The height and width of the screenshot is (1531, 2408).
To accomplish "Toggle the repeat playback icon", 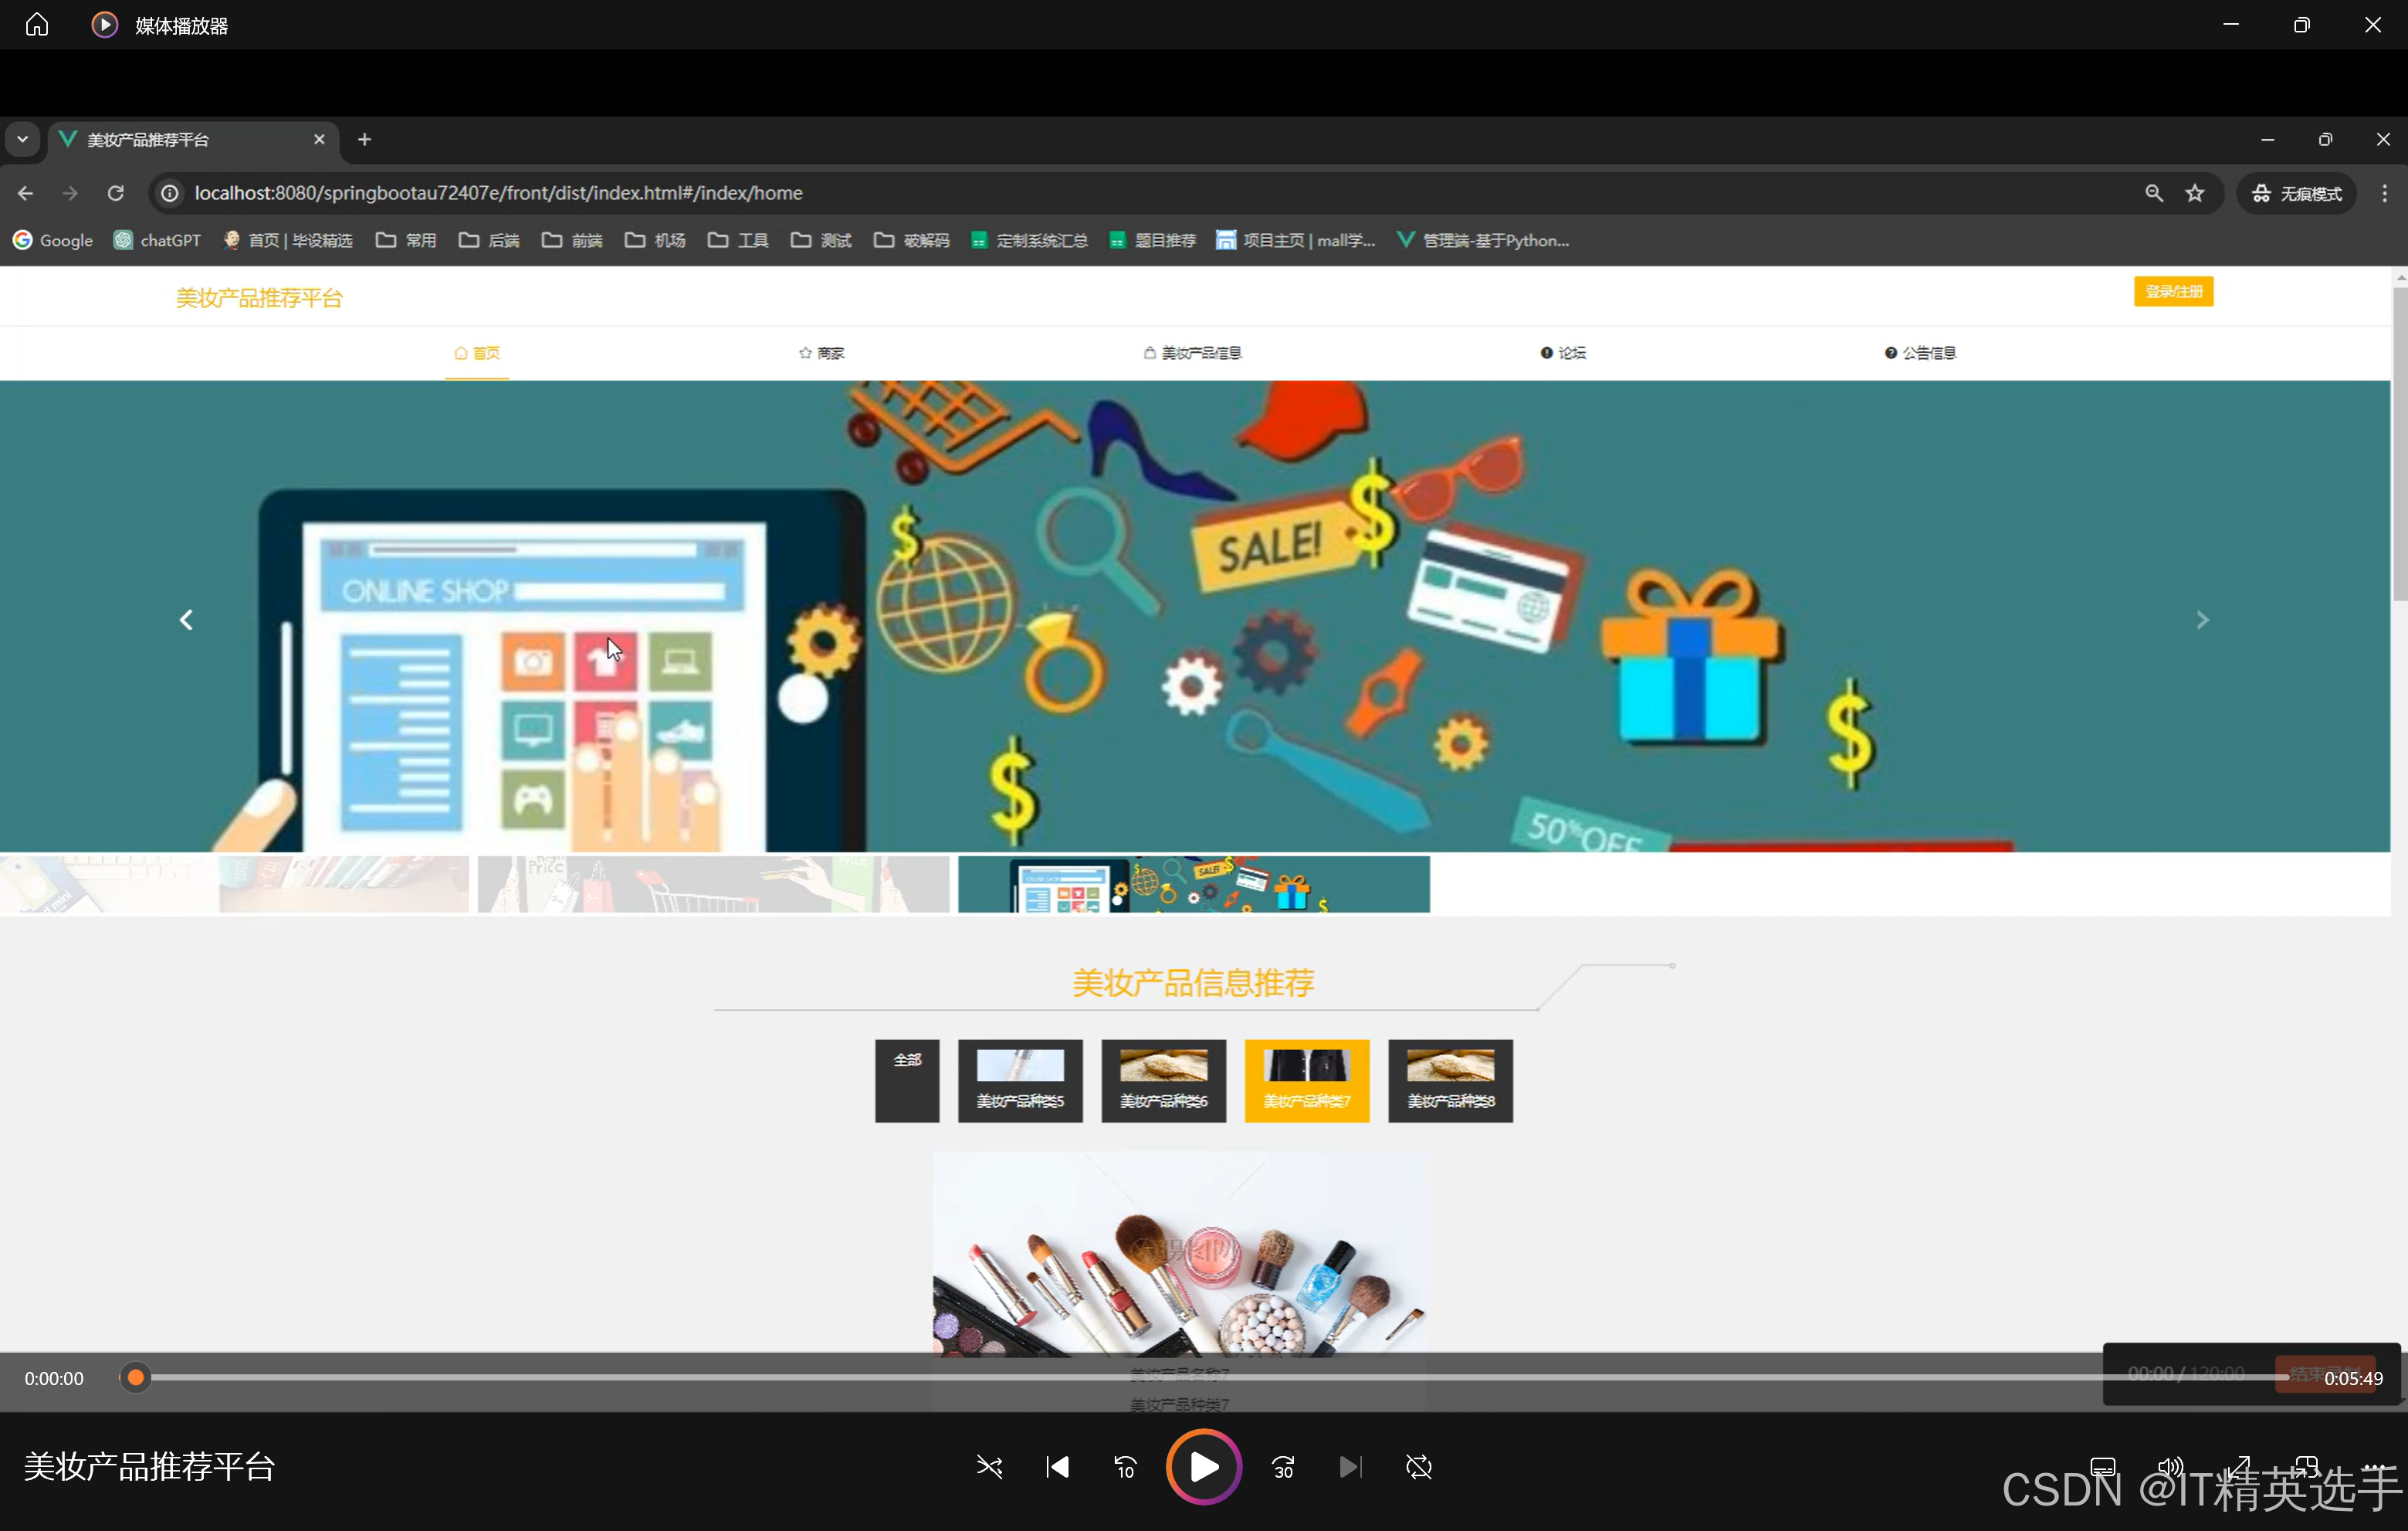I will pyautogui.click(x=1418, y=1467).
